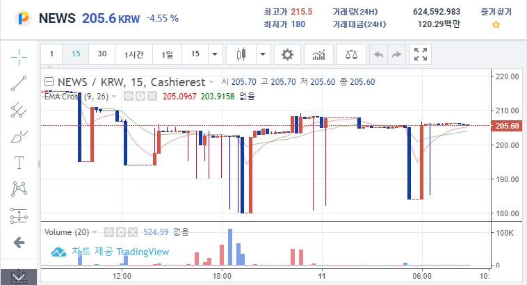527x285 pixels.
Task: Open Volume indicator settings gear
Action: 121,232
